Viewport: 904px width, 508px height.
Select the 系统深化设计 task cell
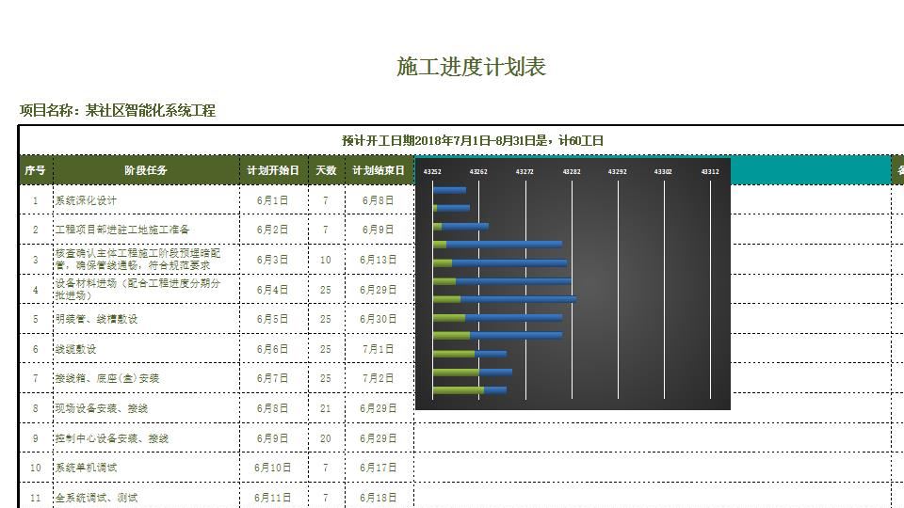click(x=146, y=200)
